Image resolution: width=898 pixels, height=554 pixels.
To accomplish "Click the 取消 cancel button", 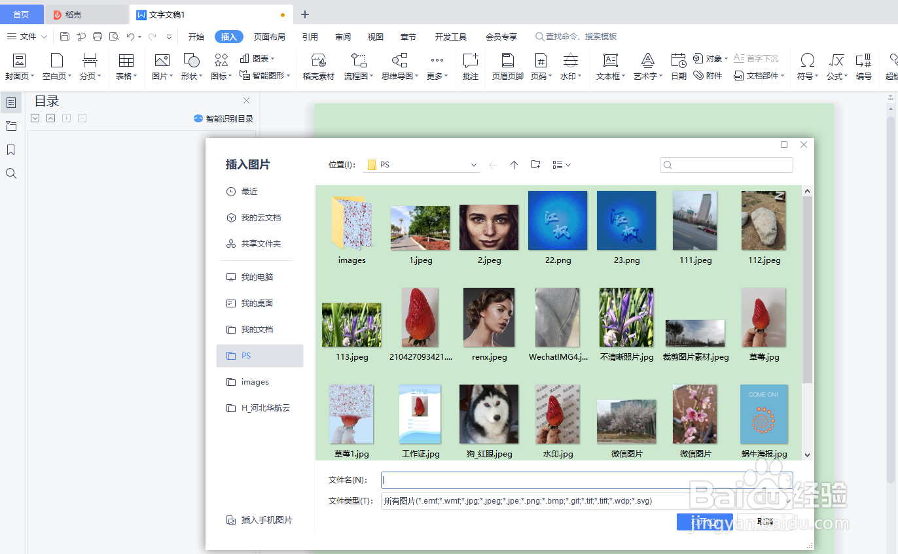I will [x=764, y=521].
